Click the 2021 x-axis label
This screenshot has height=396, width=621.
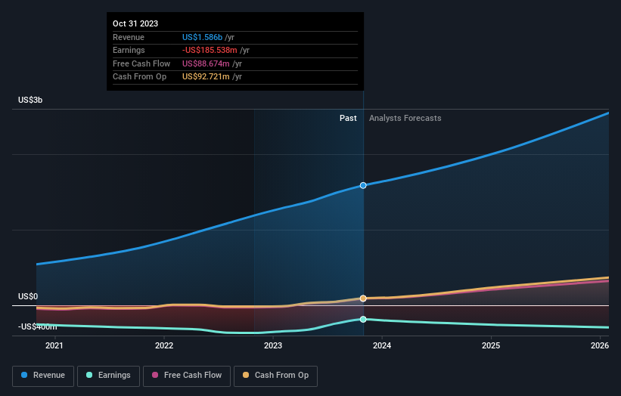(x=54, y=346)
